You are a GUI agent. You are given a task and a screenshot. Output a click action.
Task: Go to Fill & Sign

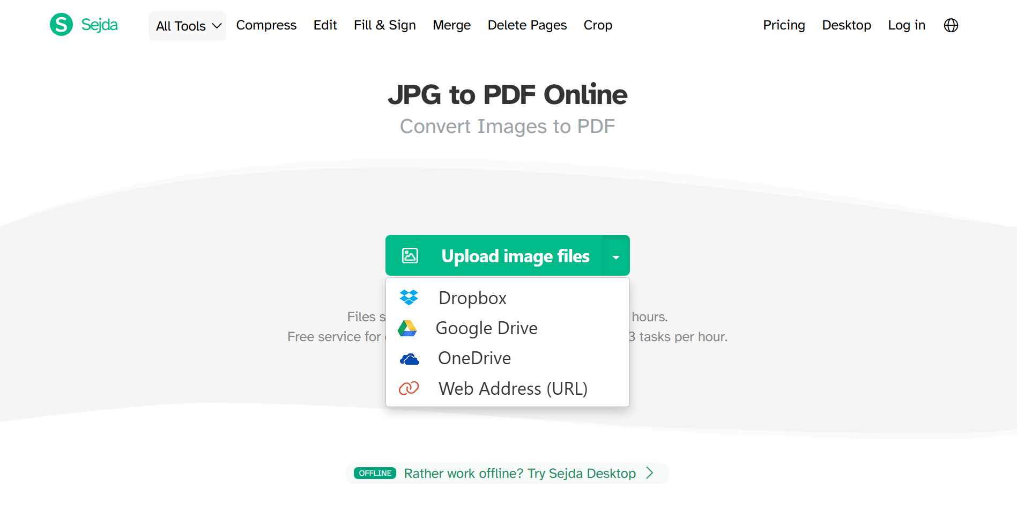(x=385, y=25)
